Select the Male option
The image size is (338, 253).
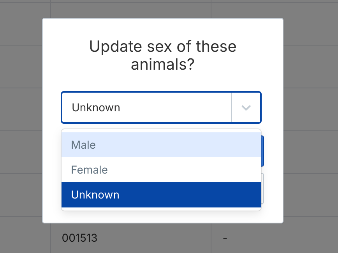coord(161,145)
